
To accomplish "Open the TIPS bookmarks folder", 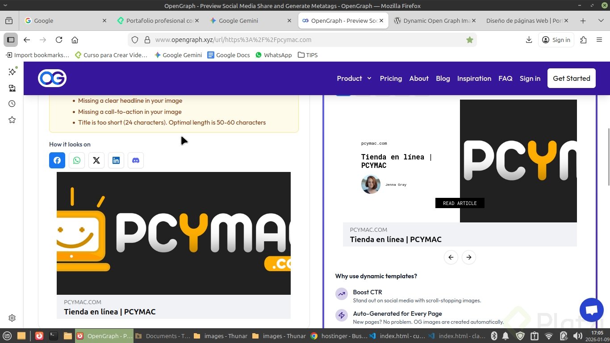I will pyautogui.click(x=308, y=55).
